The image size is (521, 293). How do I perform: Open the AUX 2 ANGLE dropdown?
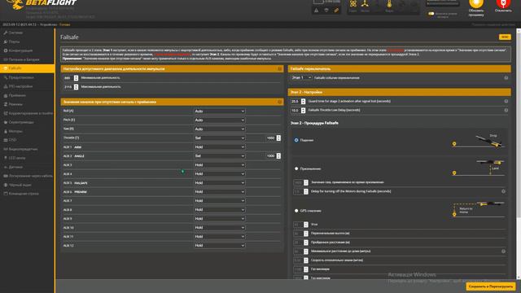220,155
